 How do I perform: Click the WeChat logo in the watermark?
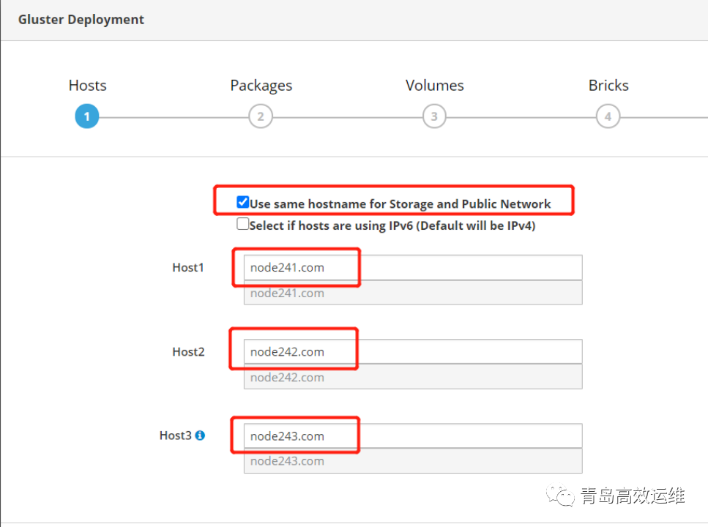click(564, 497)
